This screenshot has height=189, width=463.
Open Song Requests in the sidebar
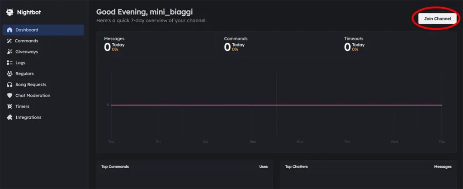click(43, 84)
